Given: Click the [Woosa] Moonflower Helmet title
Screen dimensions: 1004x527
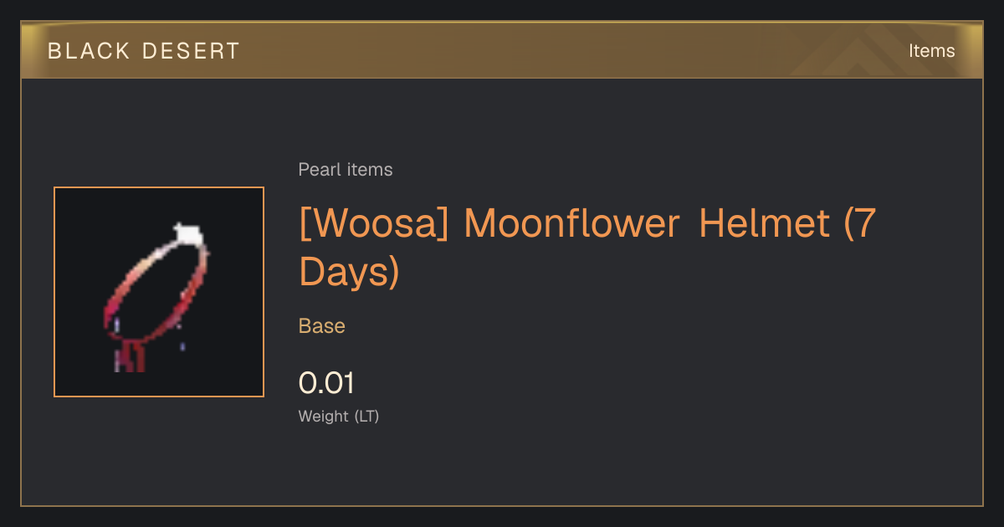Looking at the screenshot, I should [587, 248].
